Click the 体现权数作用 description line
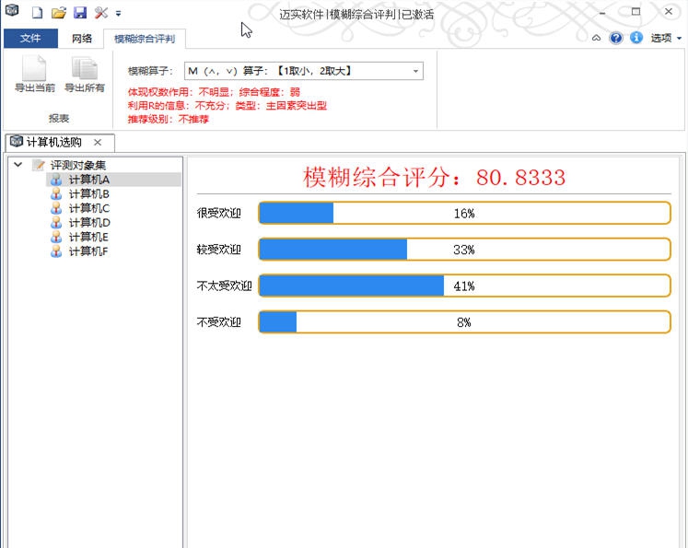 point(214,92)
